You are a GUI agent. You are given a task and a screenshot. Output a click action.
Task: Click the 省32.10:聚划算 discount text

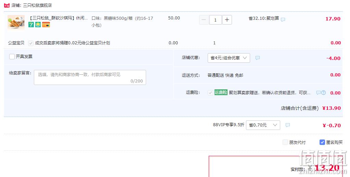[264, 18]
